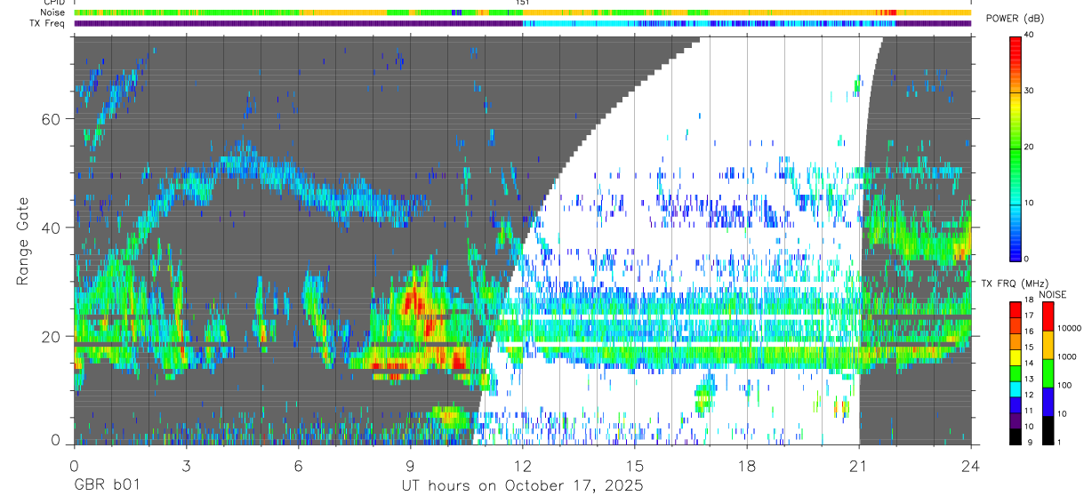Click the 3 hour tick on UT axis

[186, 466]
